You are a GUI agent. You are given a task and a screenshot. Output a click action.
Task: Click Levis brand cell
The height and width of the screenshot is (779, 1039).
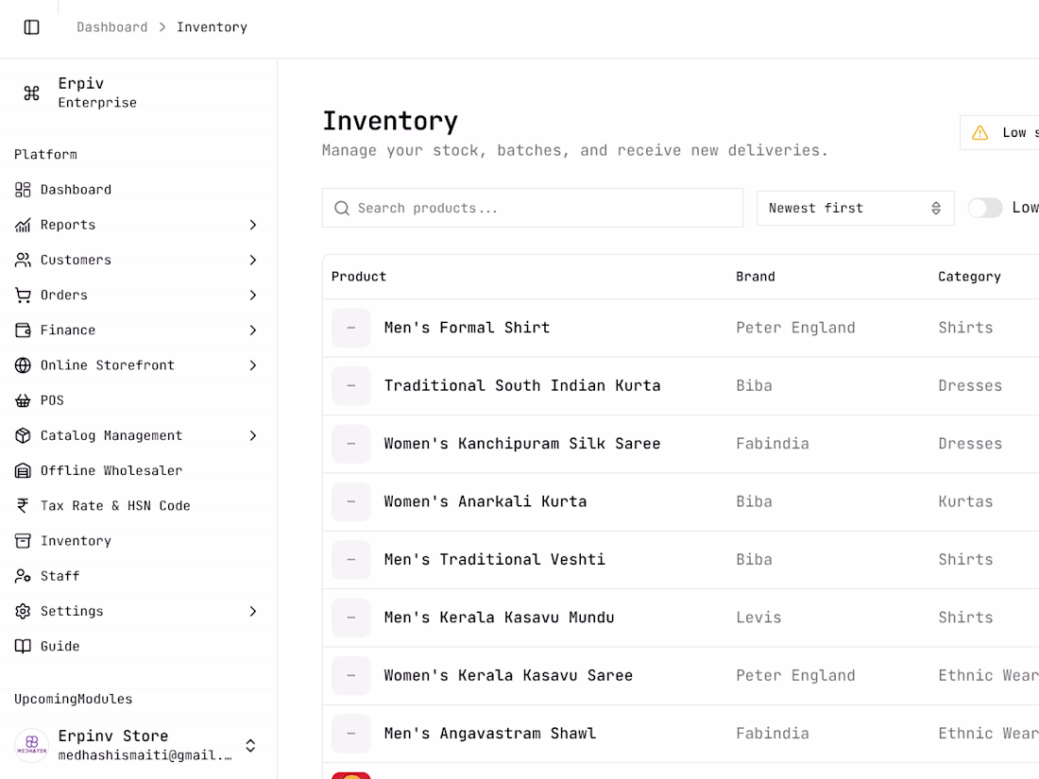(758, 618)
